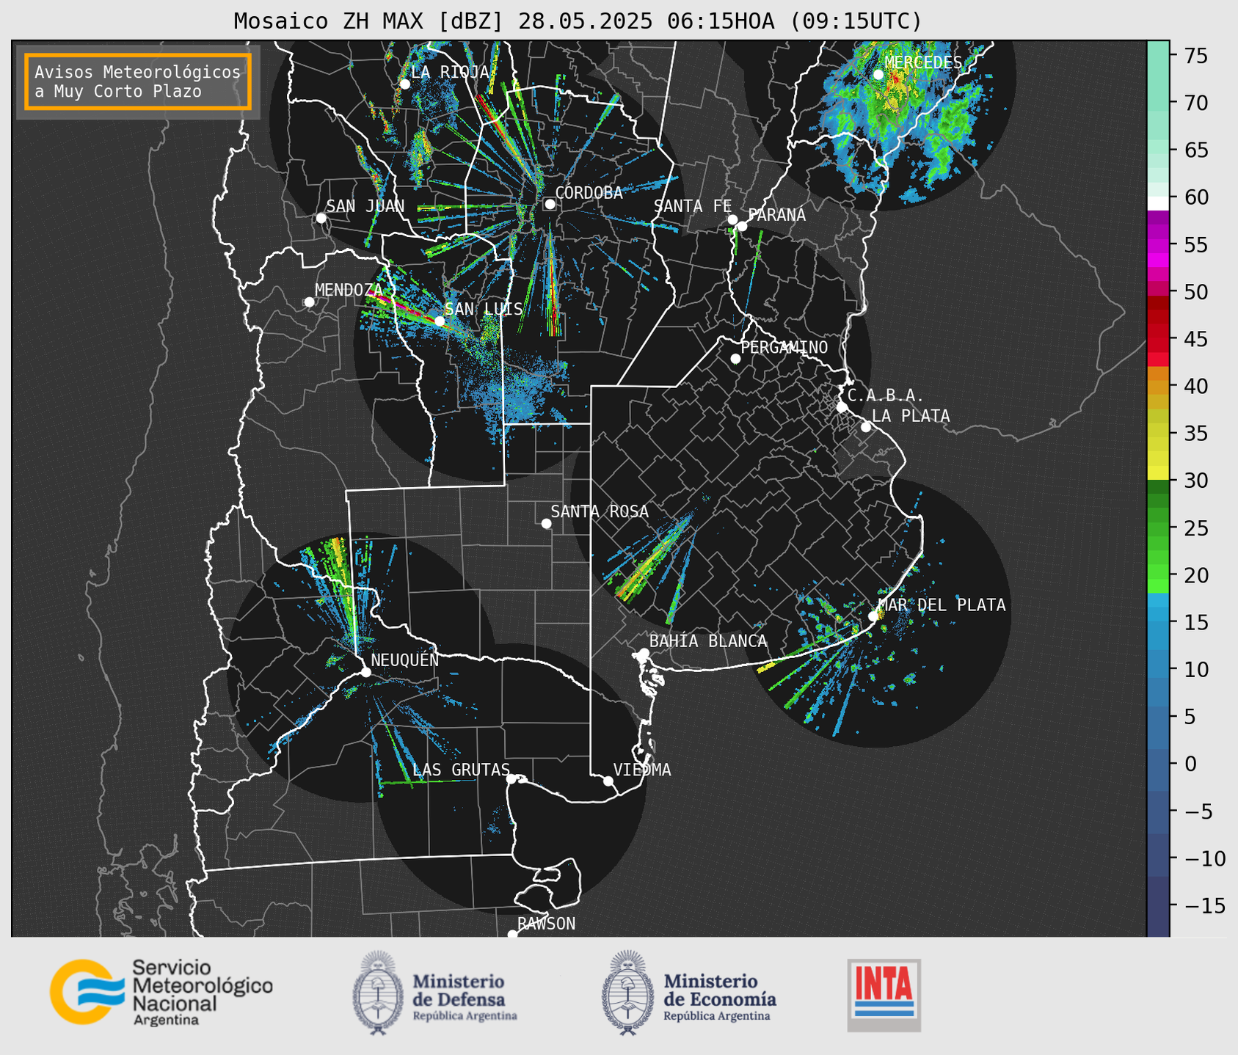The image size is (1238, 1055).
Task: Click the magenta 55 dBZ color band
Action: pos(1158,247)
